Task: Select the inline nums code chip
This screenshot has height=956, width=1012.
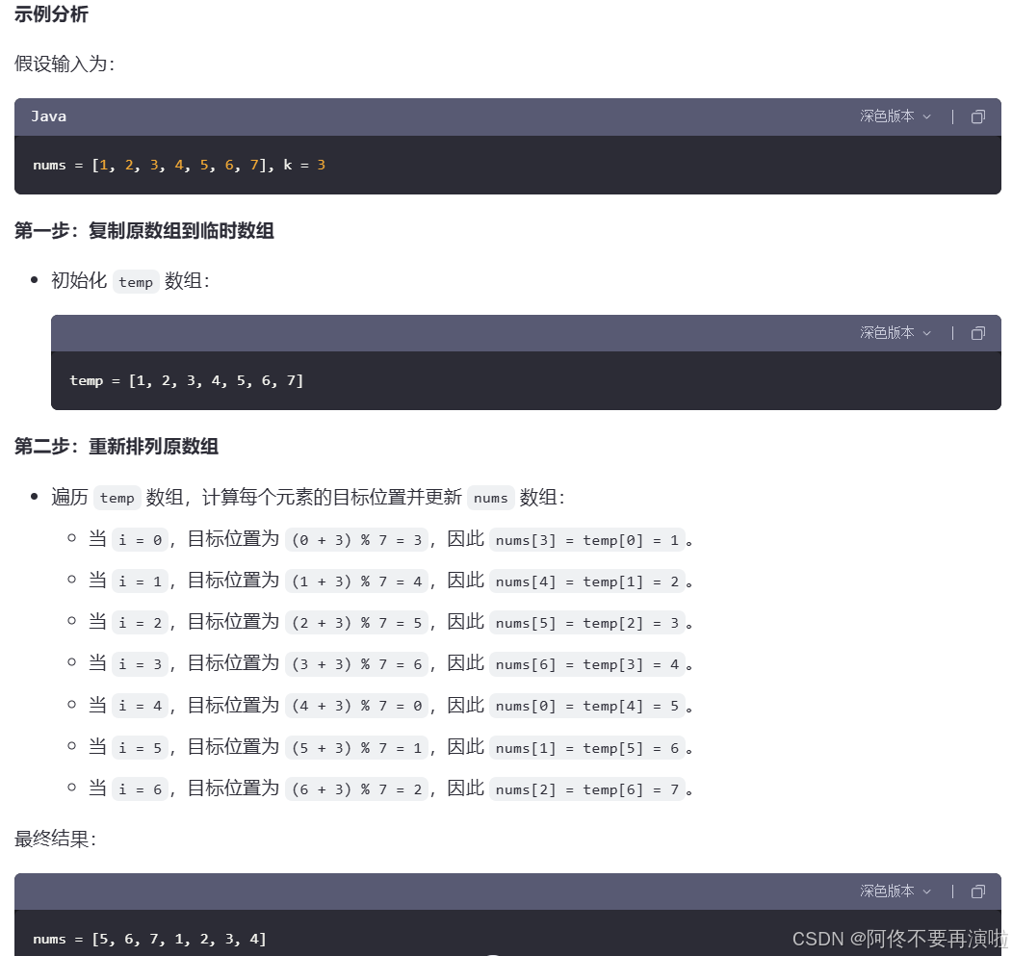Action: point(490,498)
